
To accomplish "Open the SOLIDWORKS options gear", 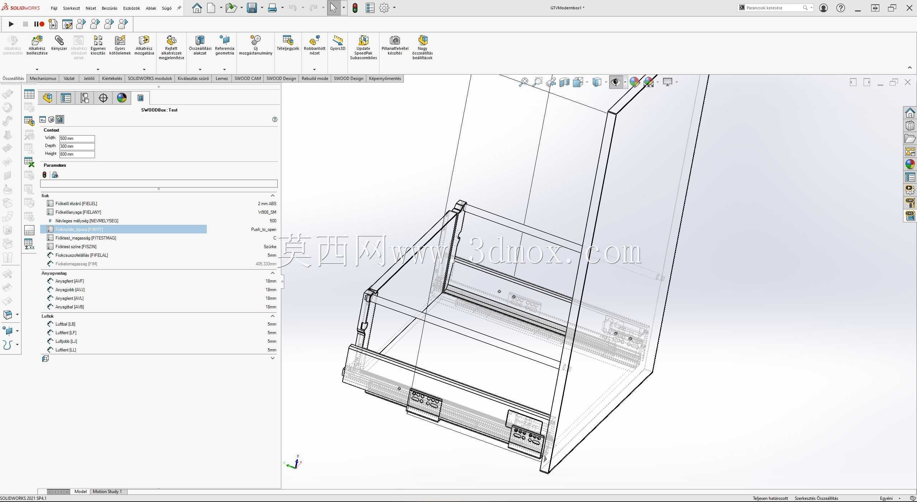I will click(x=384, y=8).
